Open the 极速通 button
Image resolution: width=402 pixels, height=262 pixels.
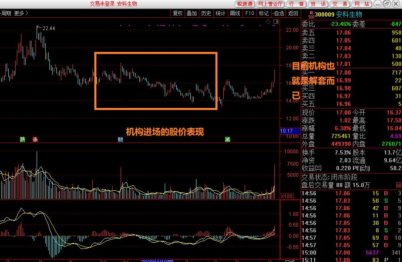pyautogui.click(x=245, y=4)
